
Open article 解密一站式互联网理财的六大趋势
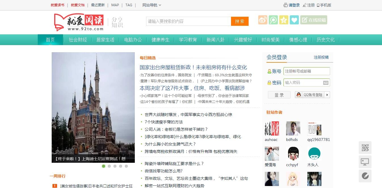(x=175, y=186)
